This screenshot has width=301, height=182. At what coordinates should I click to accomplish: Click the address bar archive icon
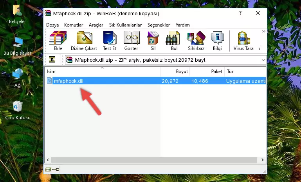(69, 60)
